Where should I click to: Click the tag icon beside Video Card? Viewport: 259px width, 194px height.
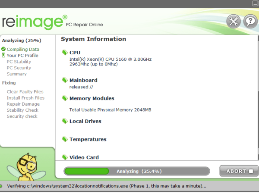click(x=65, y=157)
